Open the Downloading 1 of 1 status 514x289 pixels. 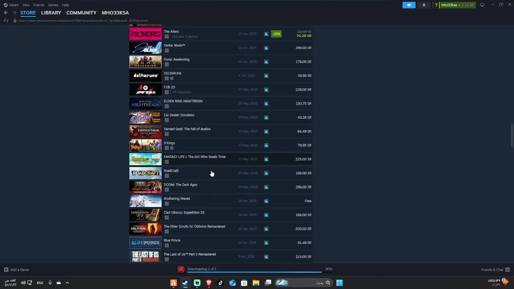point(202,269)
